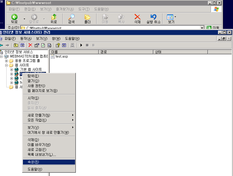Open the dropdown arrow next to 뒤로
Screen dimensions: 233x176
tap(24, 19)
